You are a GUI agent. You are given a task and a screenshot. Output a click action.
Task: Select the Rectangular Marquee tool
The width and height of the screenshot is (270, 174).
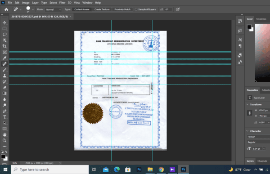coord(4,29)
